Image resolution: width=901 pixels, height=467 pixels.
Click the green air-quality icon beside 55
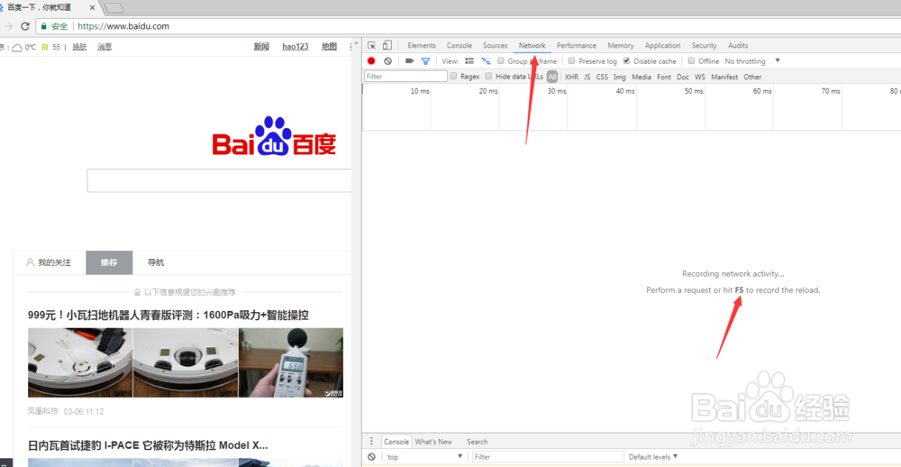pyautogui.click(x=45, y=47)
